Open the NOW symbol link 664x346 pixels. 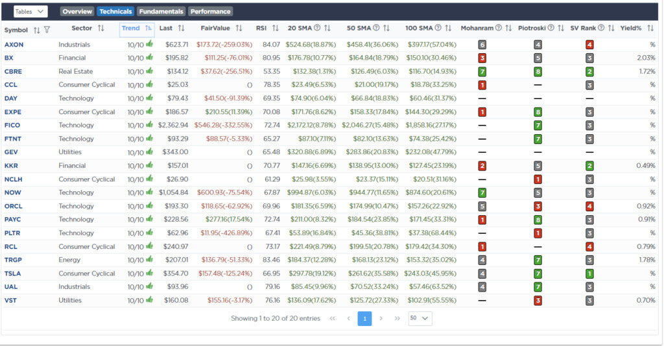click(x=13, y=192)
